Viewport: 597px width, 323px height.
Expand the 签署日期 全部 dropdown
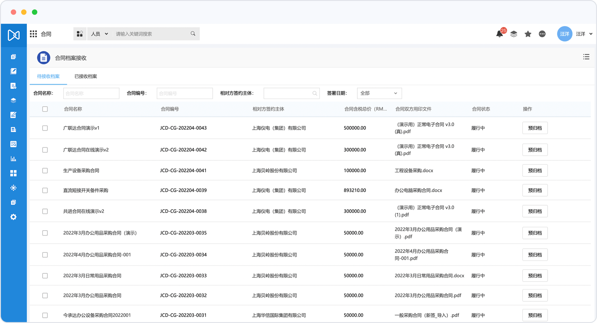click(x=379, y=93)
